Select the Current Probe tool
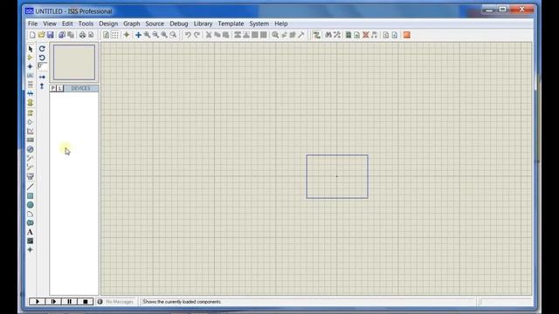The image size is (559, 314). 31,167
